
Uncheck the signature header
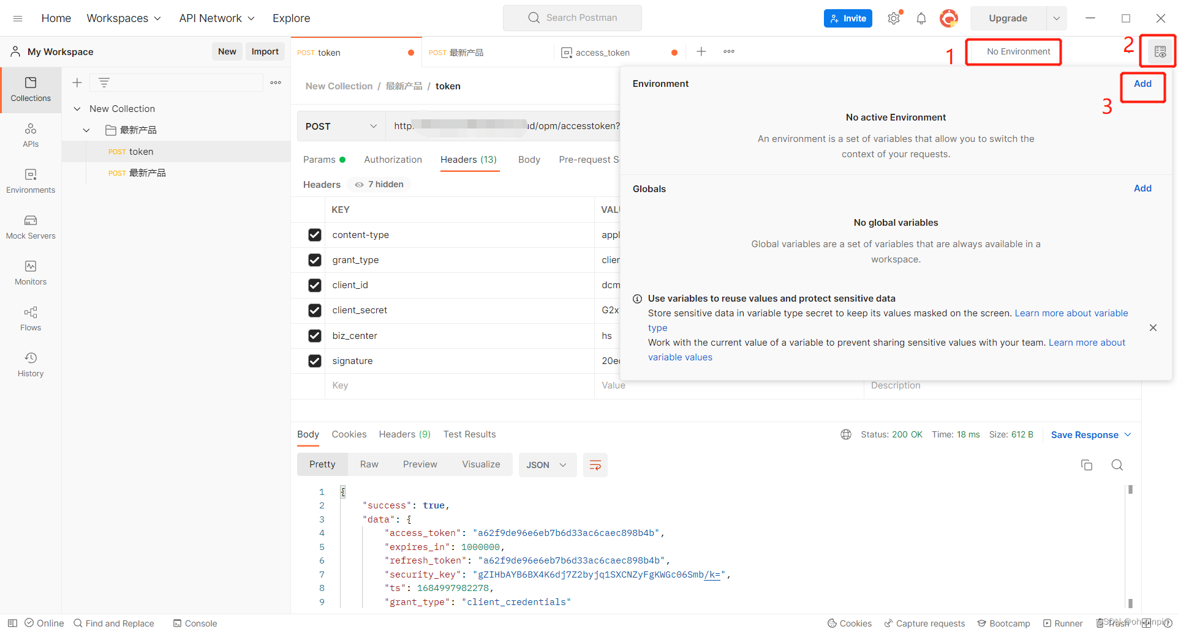click(315, 361)
